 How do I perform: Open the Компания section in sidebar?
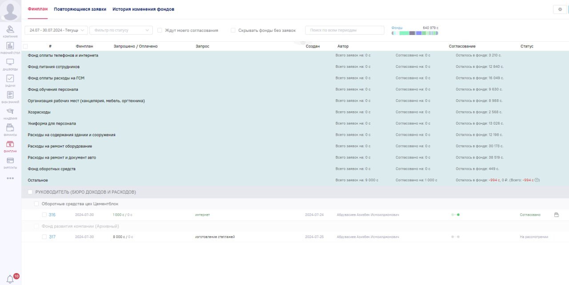point(10,30)
